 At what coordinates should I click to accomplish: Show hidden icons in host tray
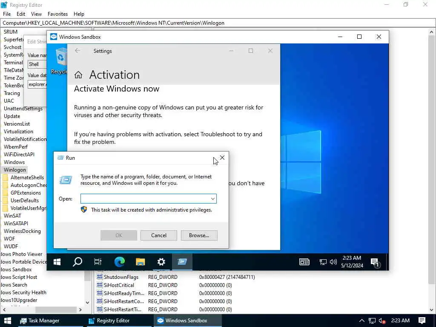pyautogui.click(x=362, y=321)
